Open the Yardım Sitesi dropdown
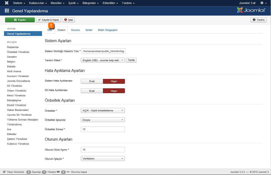This screenshot has width=271, height=175. tap(103, 60)
